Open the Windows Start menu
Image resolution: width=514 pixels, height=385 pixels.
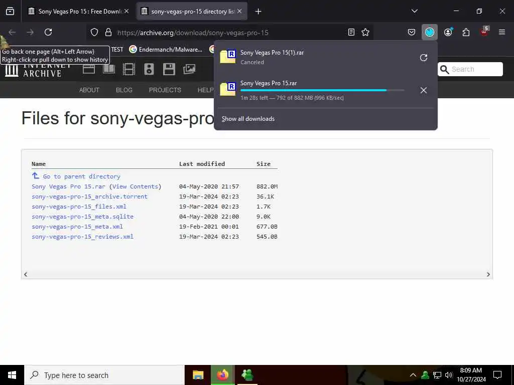[x=12, y=375]
